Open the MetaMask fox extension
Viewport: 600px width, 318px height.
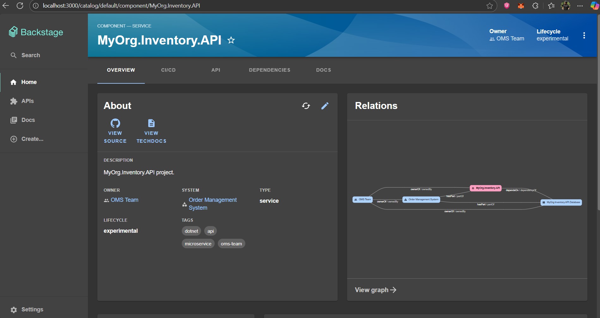[521, 6]
